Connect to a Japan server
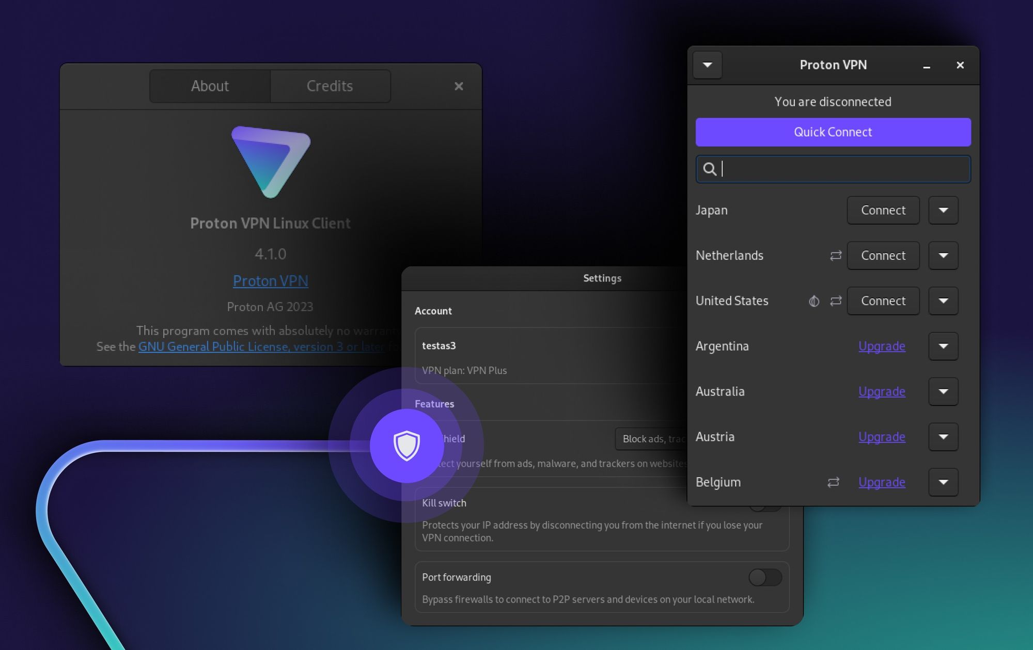The height and width of the screenshot is (650, 1033). pyautogui.click(x=883, y=210)
